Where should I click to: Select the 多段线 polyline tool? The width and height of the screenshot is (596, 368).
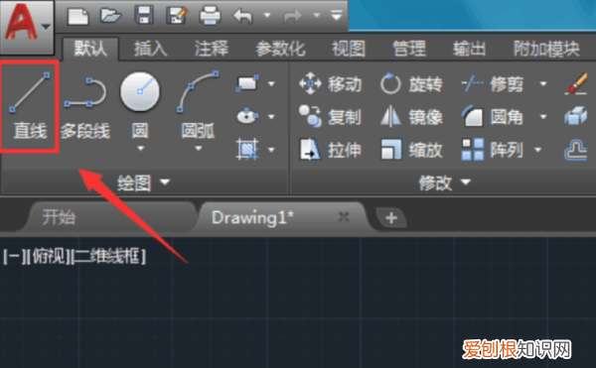pos(85,108)
